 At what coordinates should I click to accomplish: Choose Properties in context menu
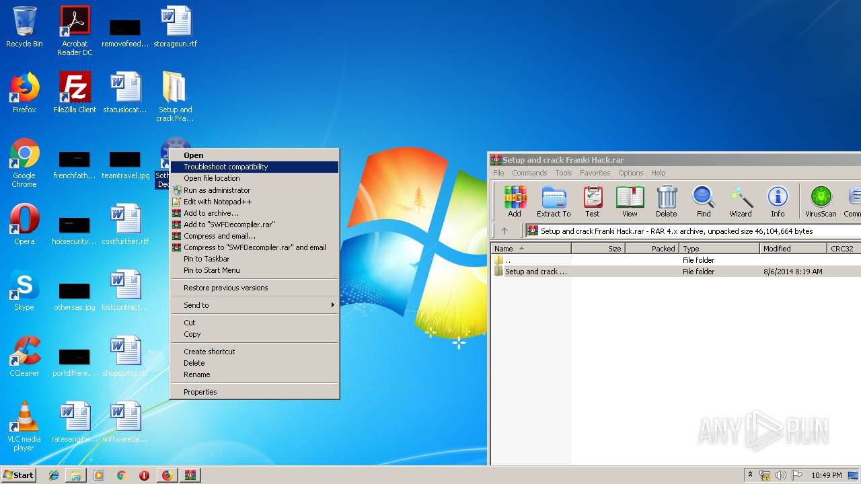coord(254,392)
